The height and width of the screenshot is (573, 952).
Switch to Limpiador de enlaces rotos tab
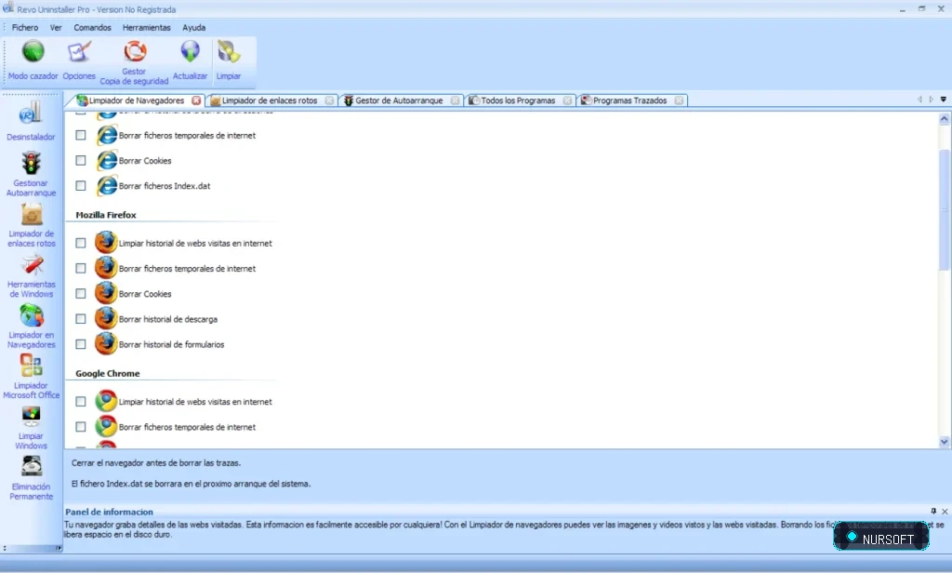(269, 100)
